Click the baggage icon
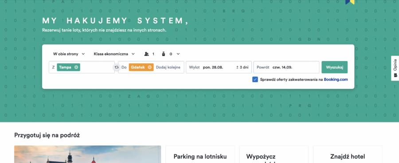Image resolution: width=399 pixels, height=163 pixels. pos(163,54)
